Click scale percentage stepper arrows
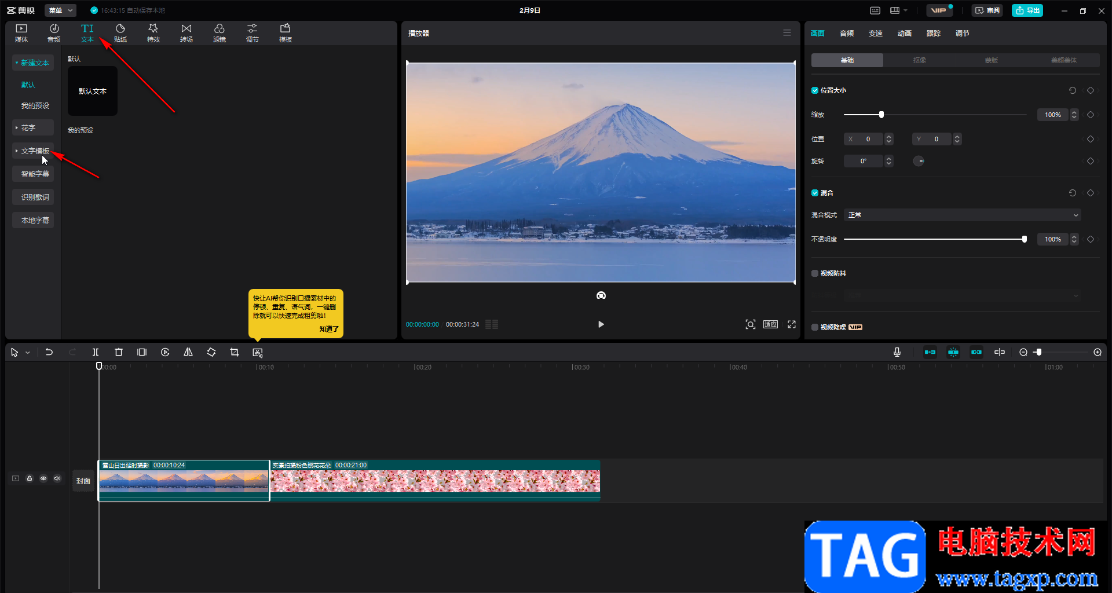The height and width of the screenshot is (593, 1112). pyautogui.click(x=1074, y=115)
